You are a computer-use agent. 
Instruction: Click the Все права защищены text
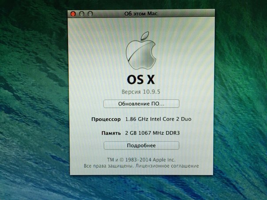coord(109,166)
